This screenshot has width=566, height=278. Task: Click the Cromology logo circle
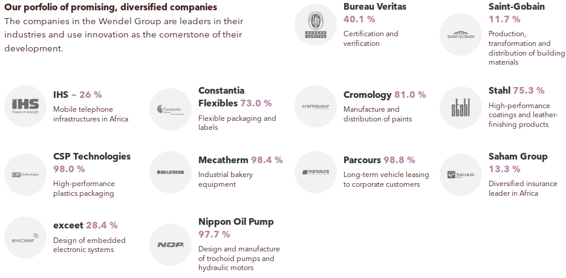pyautogui.click(x=315, y=106)
